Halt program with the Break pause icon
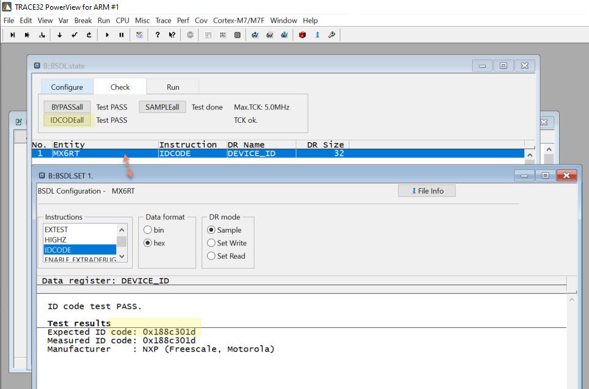Screen dimensions: 589x389 (122, 35)
